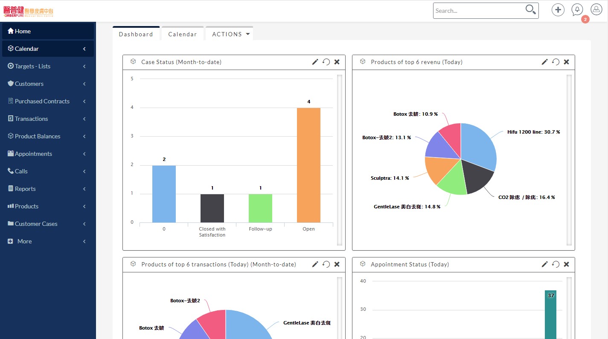
Task: Click the Calendar cube icon in the sidebar
Action: pyautogui.click(x=11, y=49)
